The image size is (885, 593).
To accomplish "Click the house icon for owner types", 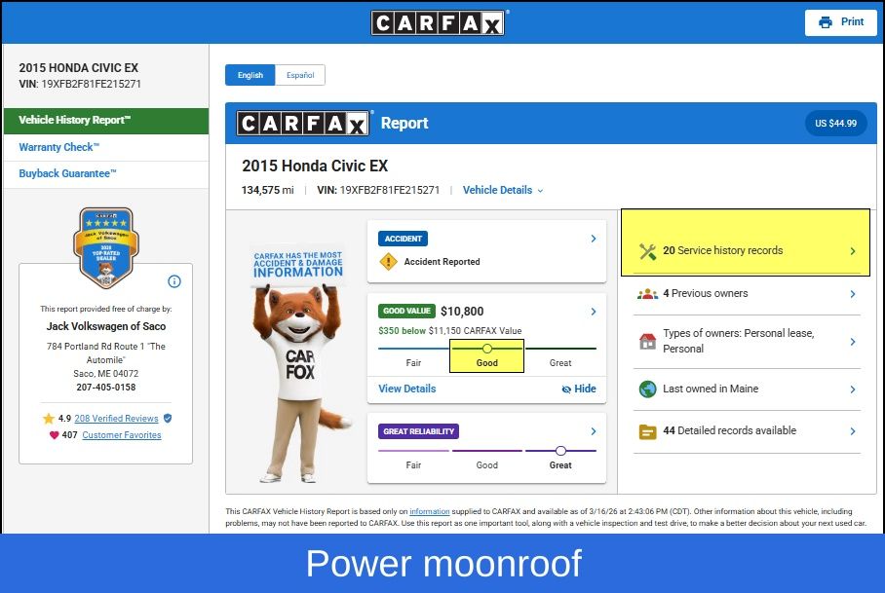I will tap(647, 341).
